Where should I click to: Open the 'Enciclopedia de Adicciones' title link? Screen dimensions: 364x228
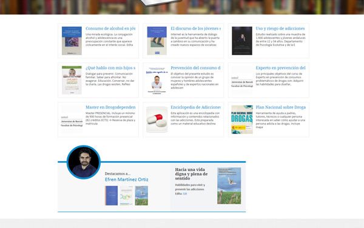pyautogui.click(x=196, y=107)
